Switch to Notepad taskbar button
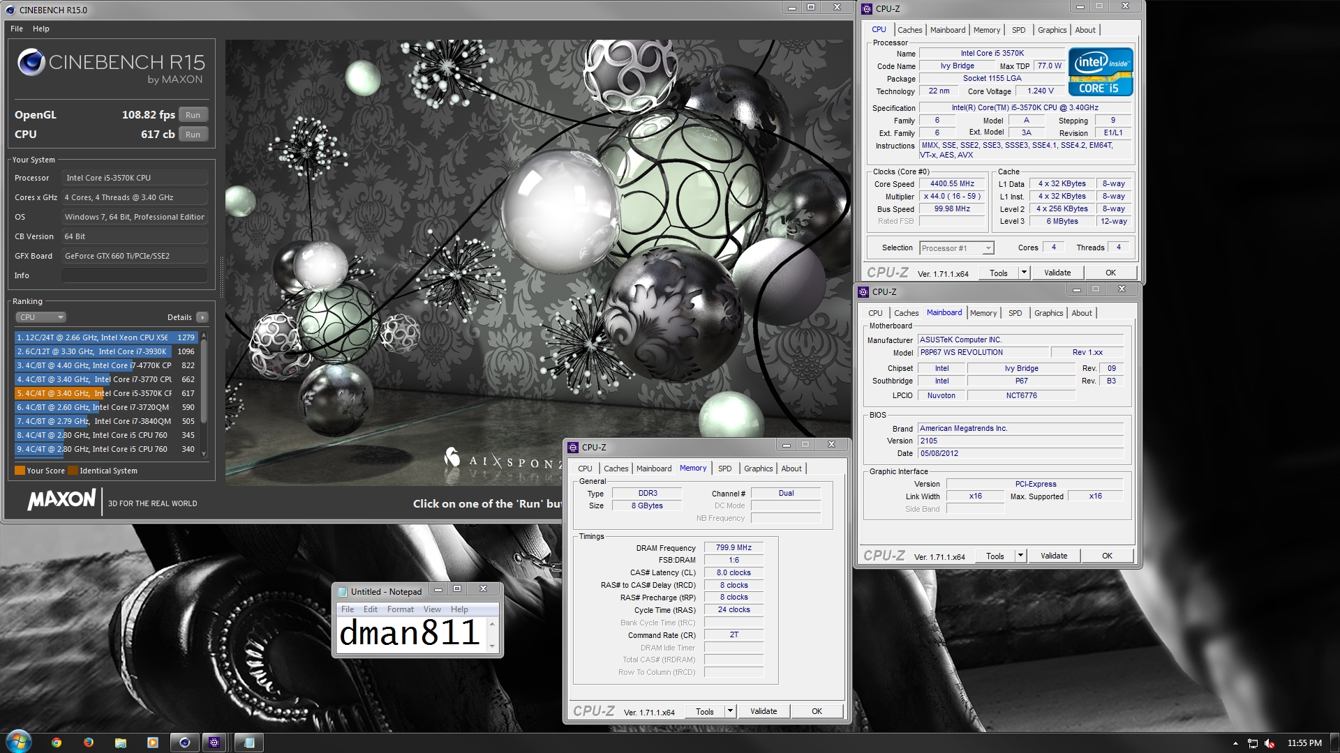The image size is (1340, 753). [x=249, y=743]
